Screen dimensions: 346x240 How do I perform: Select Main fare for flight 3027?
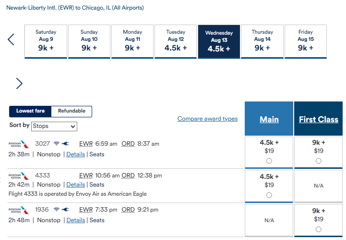point(269,161)
